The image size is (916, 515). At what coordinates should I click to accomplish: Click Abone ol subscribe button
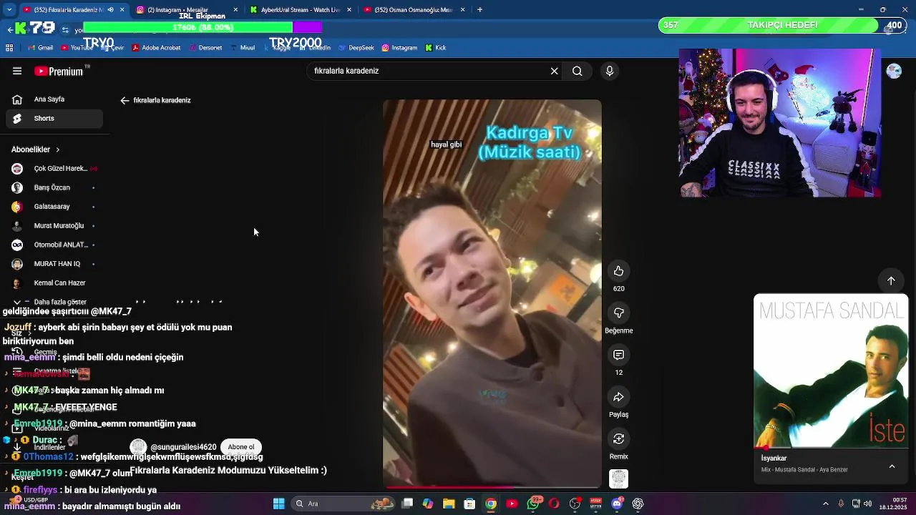click(x=240, y=447)
